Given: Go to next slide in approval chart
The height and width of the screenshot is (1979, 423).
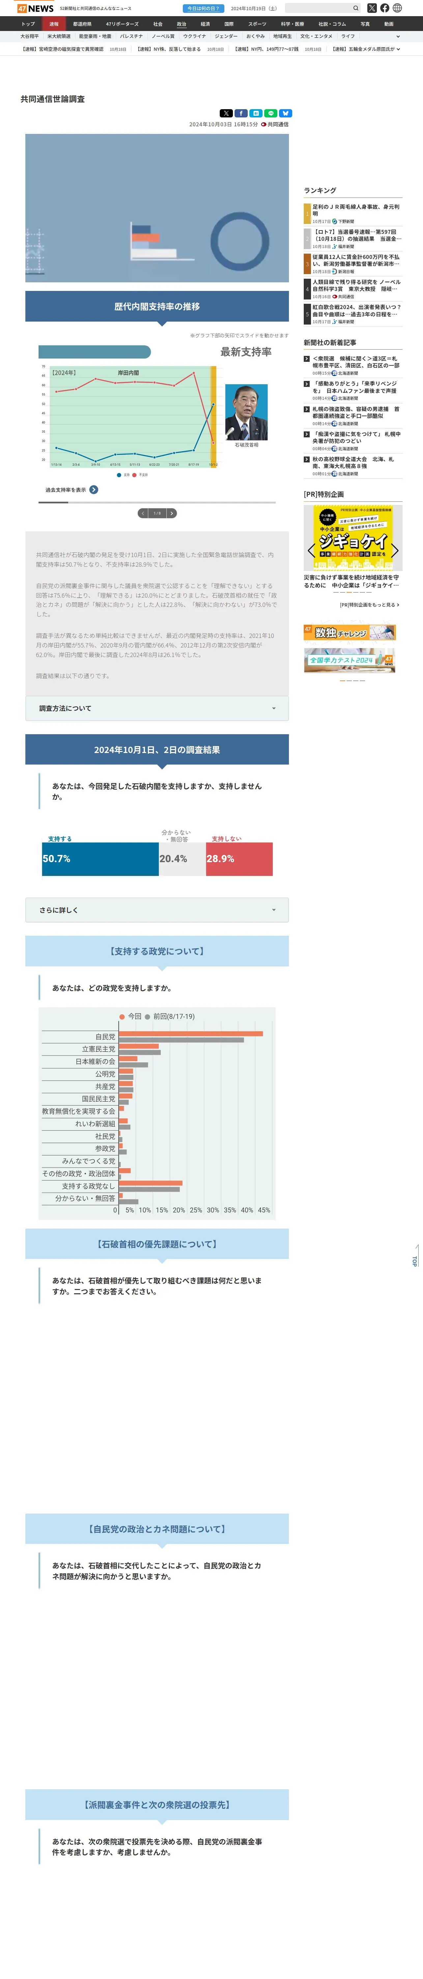Looking at the screenshot, I should [172, 513].
